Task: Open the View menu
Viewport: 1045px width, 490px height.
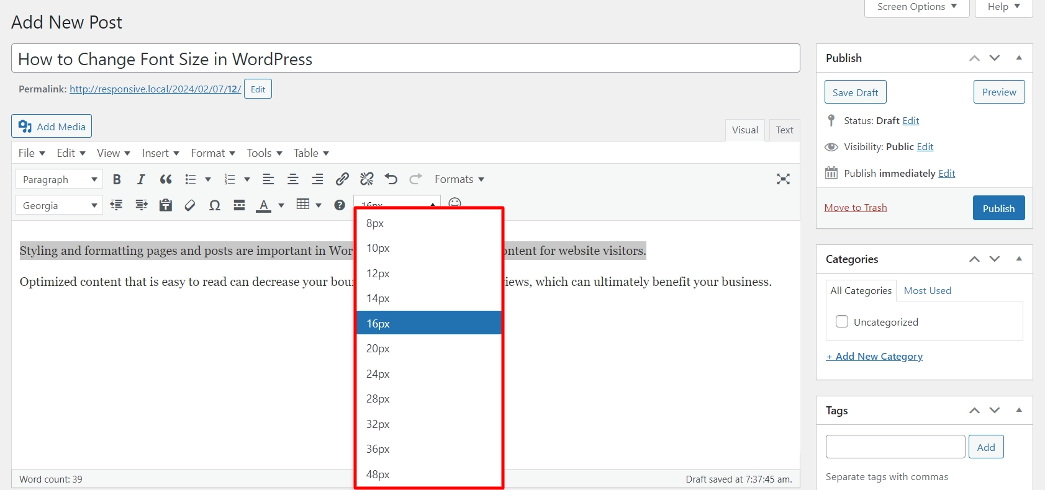Action: (113, 153)
